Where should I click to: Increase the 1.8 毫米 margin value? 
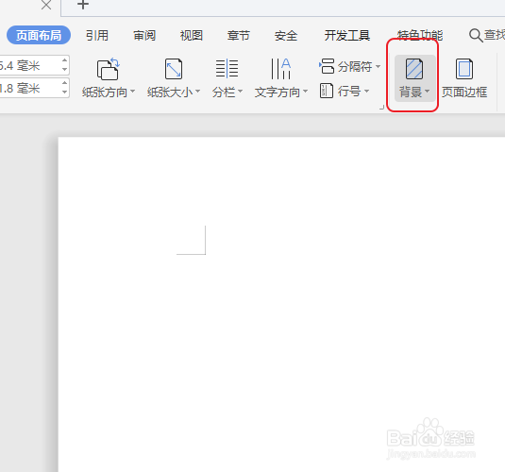tap(65, 83)
